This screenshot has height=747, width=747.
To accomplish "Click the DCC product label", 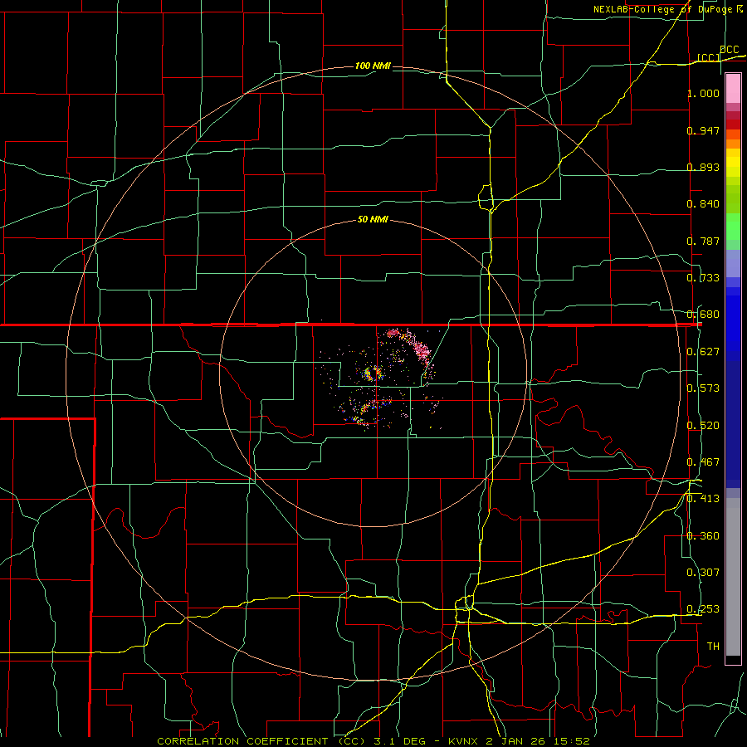I will coord(729,50).
